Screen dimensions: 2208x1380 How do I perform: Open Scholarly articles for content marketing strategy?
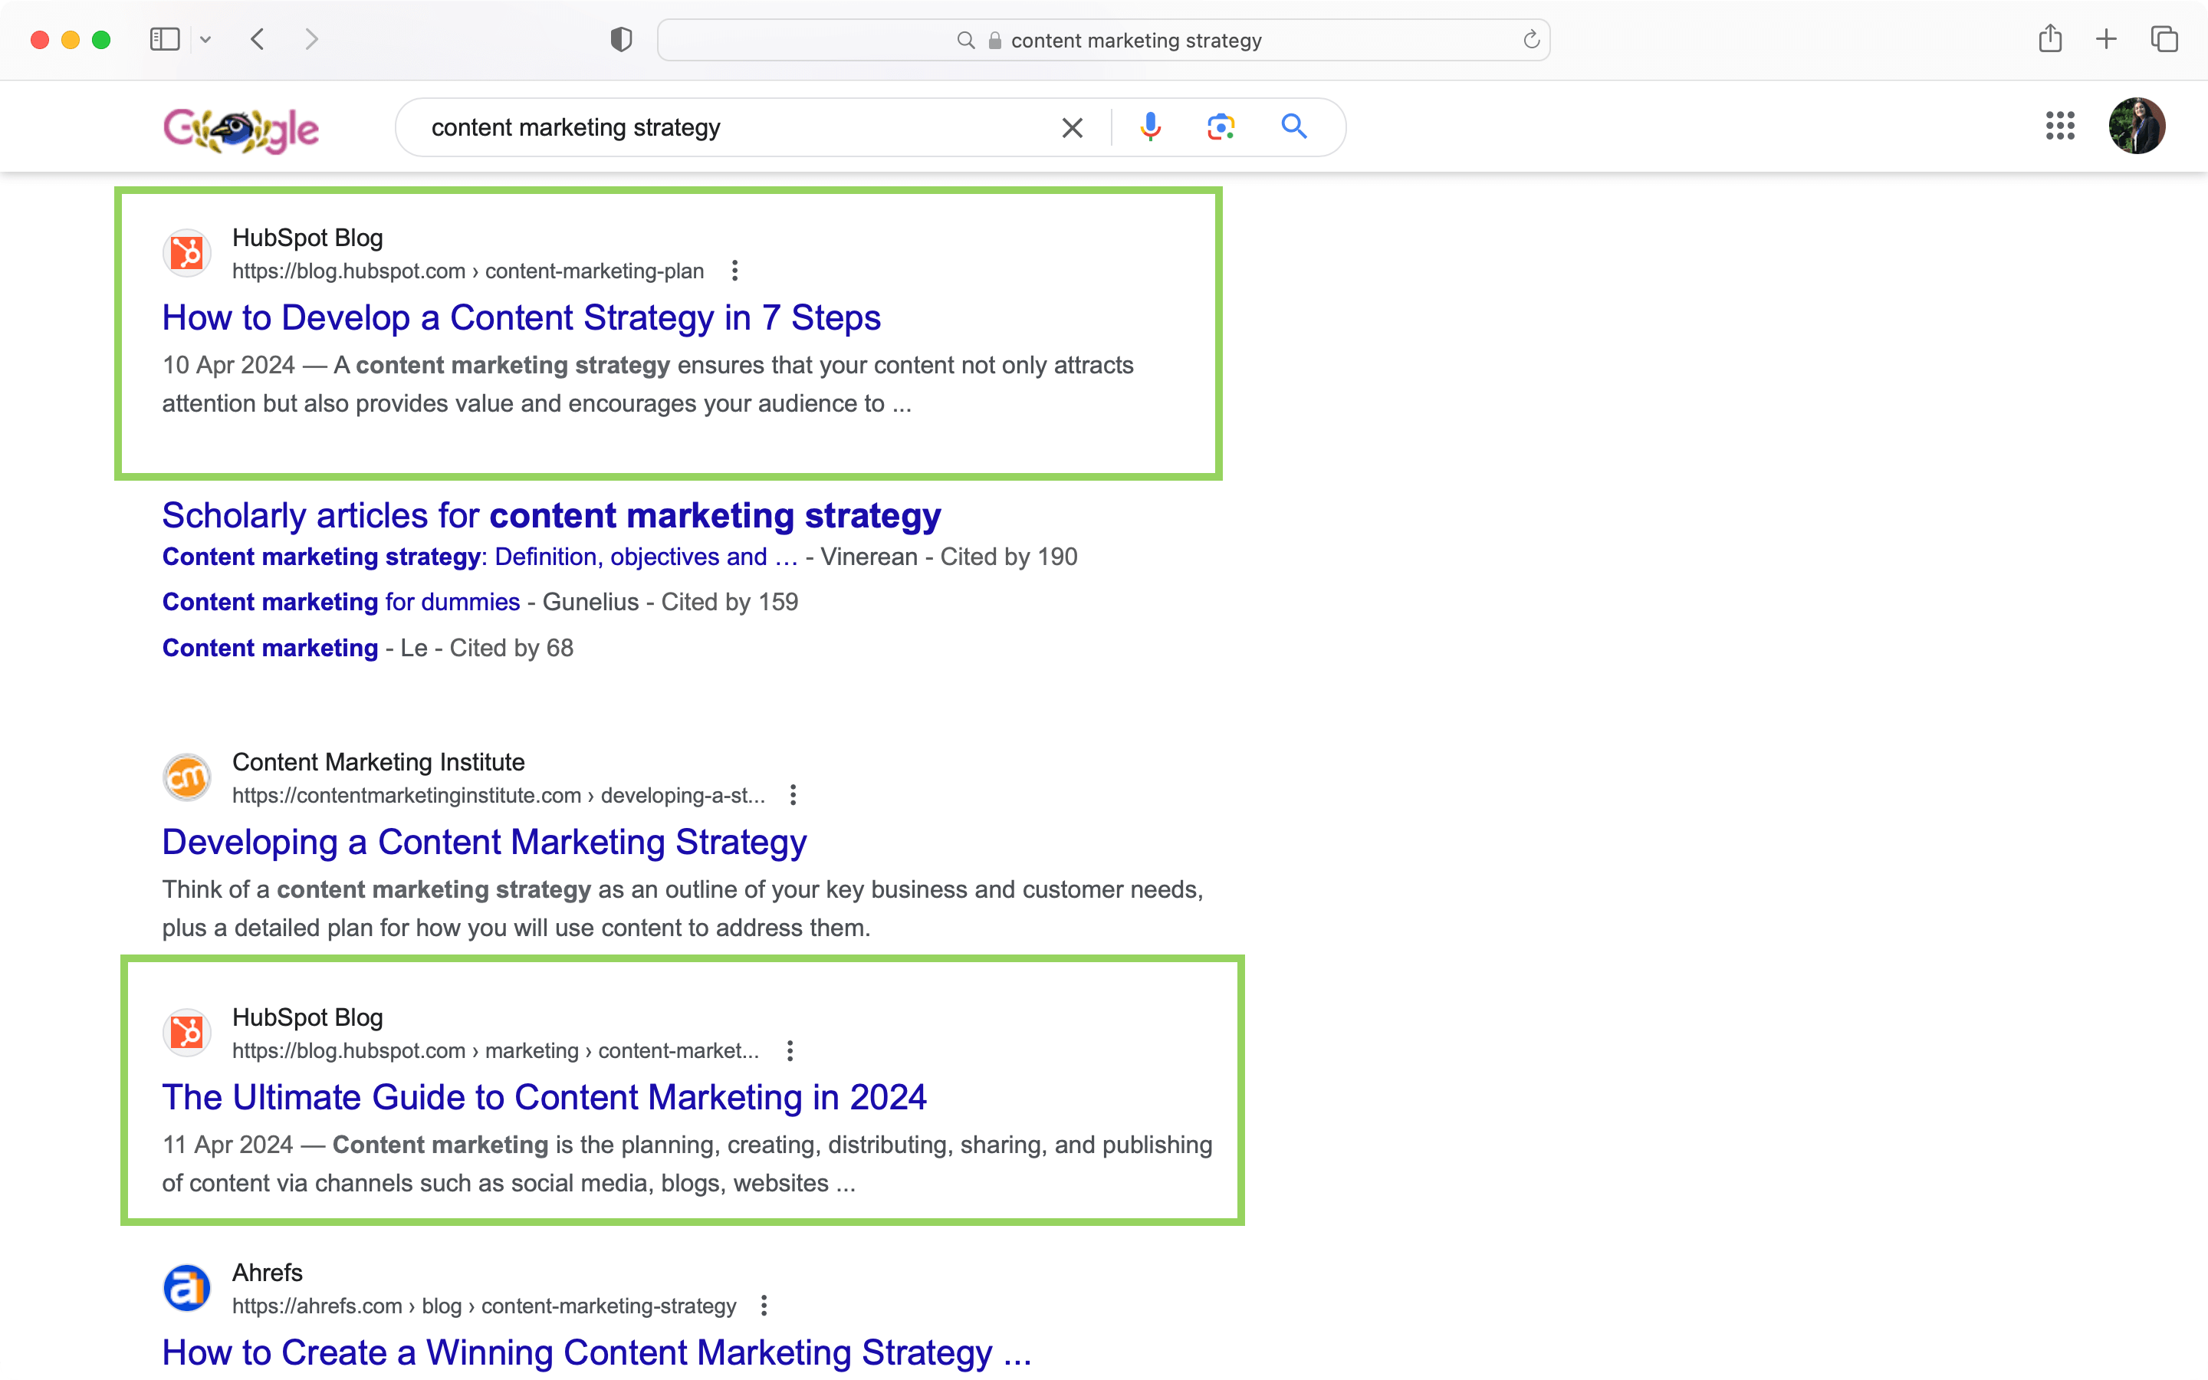tap(551, 516)
